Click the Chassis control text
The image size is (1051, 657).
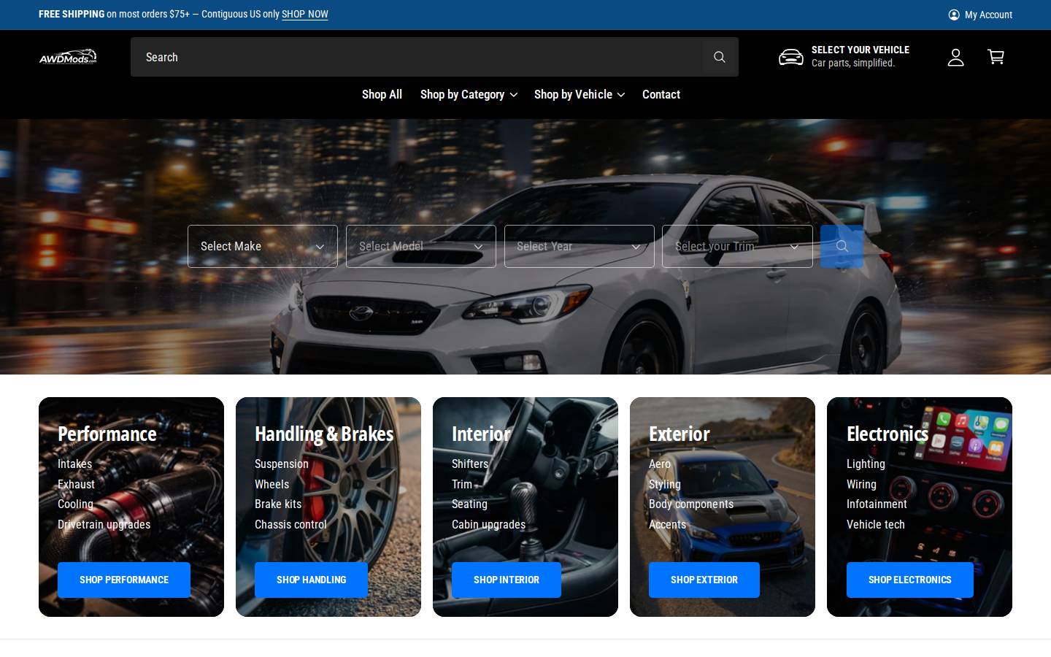click(291, 524)
